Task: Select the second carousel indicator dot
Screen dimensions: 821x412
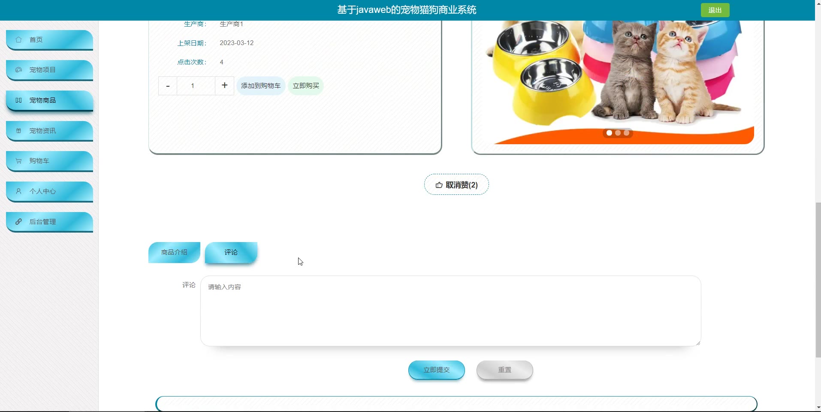Action: (x=618, y=133)
